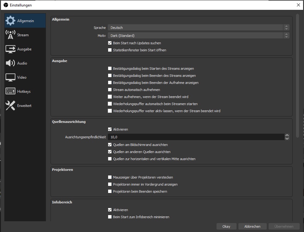
Task: Enable Bestätigungsdialog beim Beenden des Streams
Action: (x=110, y=76)
